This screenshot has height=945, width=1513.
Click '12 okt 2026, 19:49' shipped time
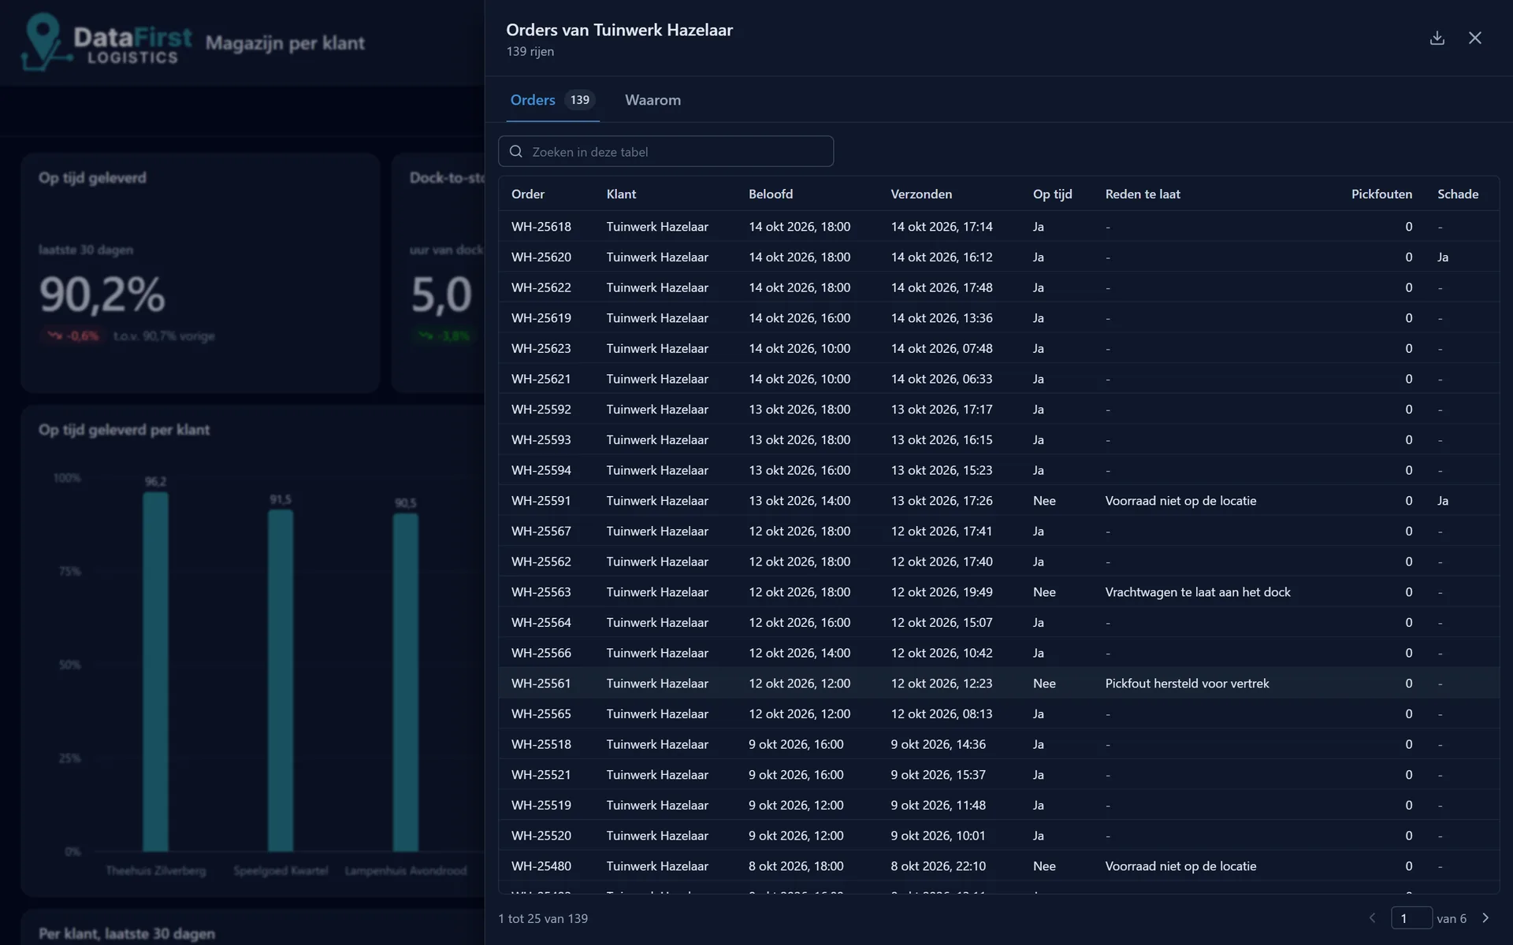(942, 591)
